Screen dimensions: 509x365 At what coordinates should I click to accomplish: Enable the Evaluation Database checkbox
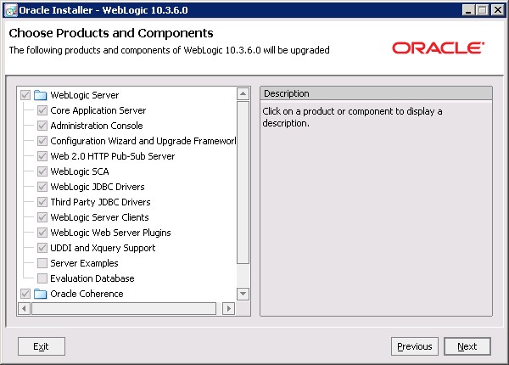42,278
